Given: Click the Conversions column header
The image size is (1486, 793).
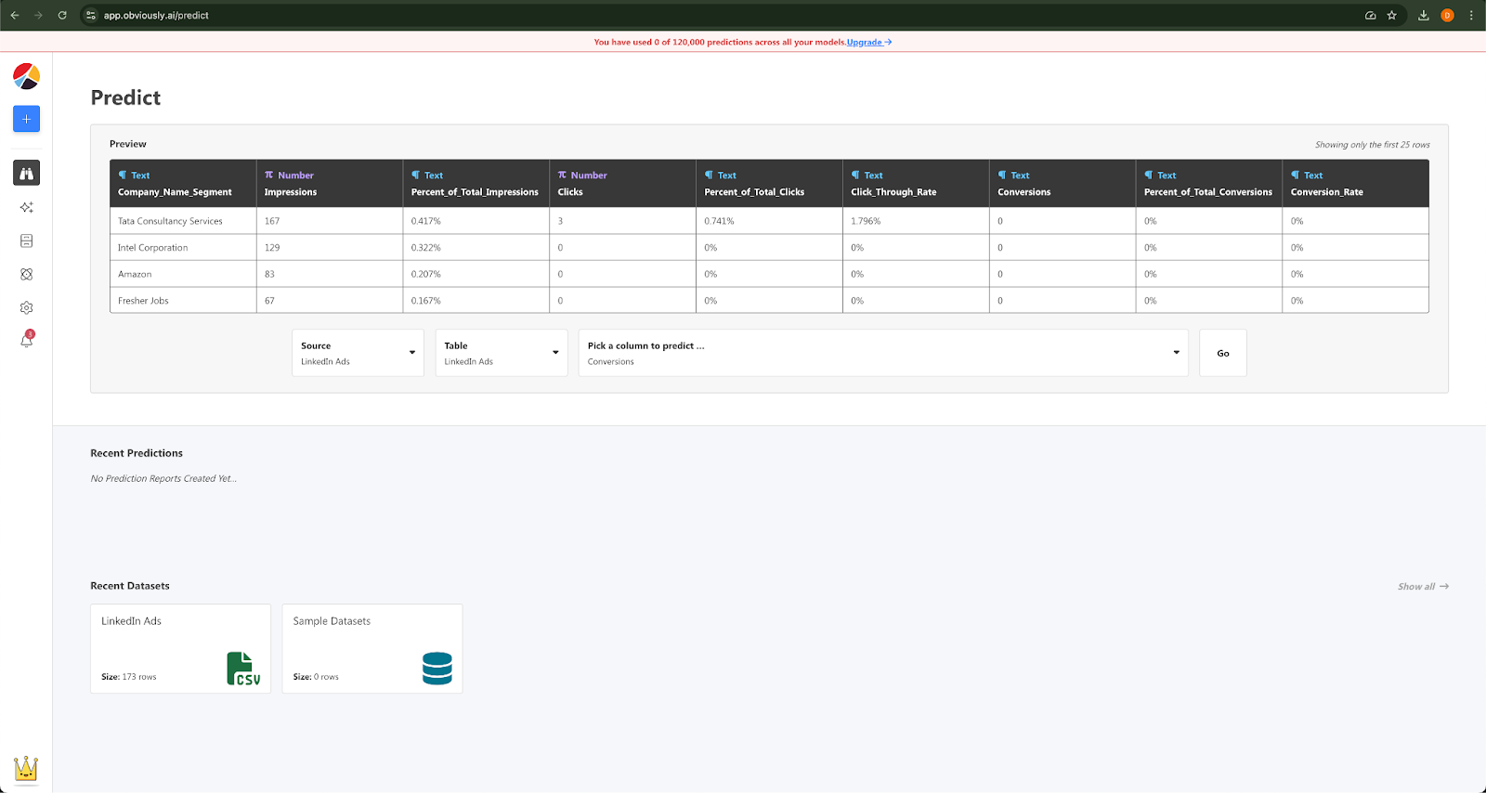Looking at the screenshot, I should (1062, 183).
